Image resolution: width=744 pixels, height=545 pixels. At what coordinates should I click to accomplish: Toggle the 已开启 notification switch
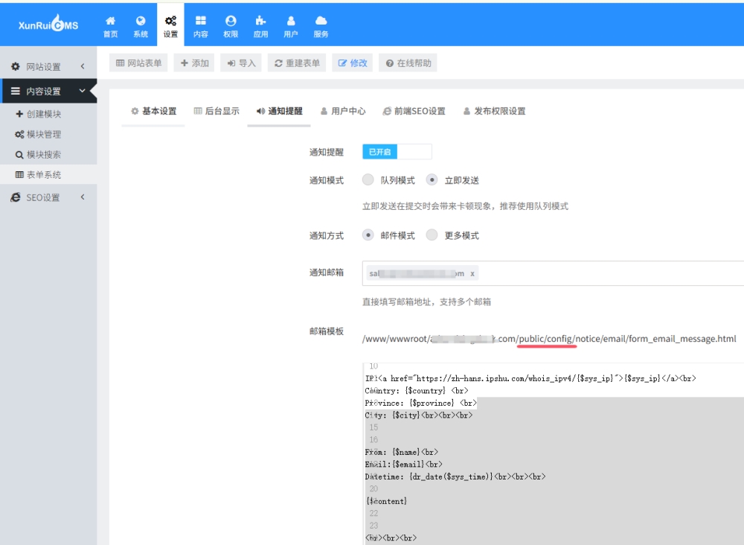(397, 152)
